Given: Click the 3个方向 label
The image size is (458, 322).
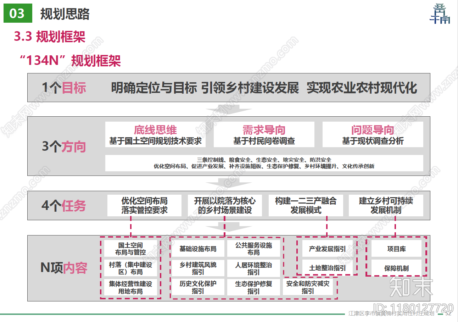Looking at the screenshot, I should 64,146.
